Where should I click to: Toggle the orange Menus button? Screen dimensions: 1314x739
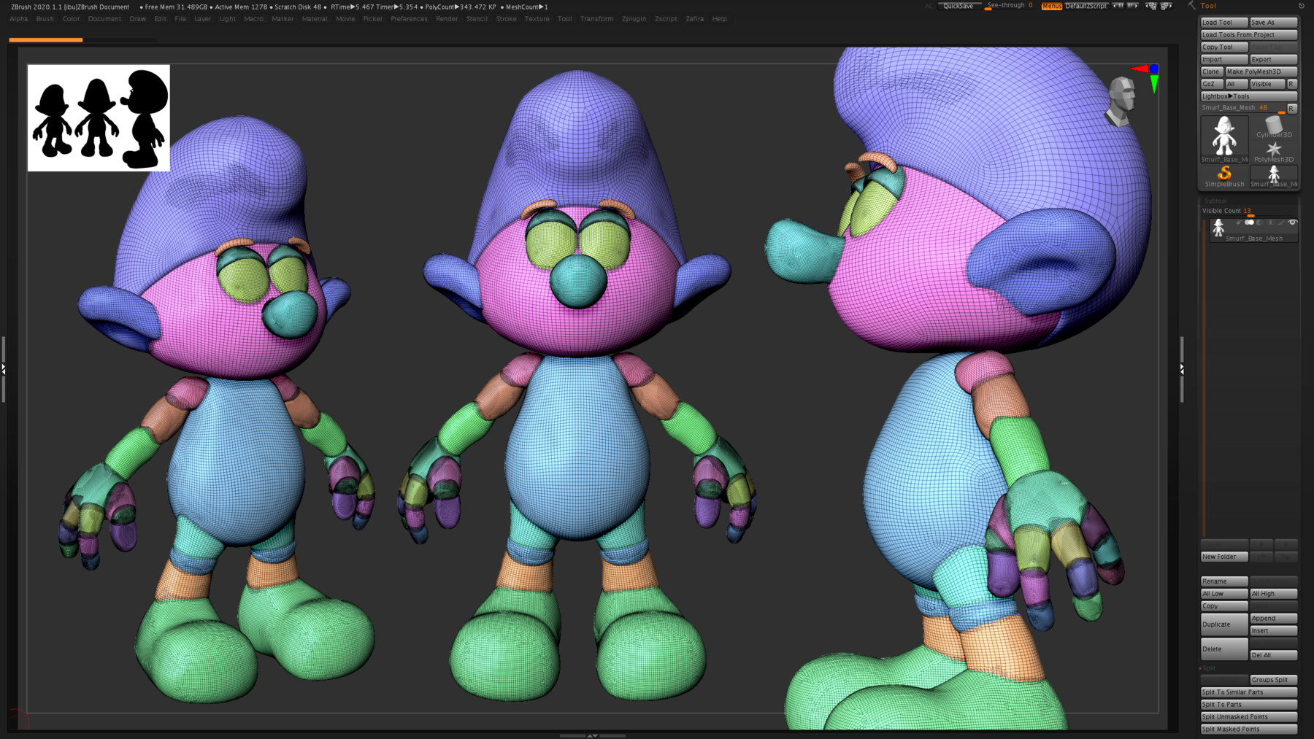[x=1052, y=6]
